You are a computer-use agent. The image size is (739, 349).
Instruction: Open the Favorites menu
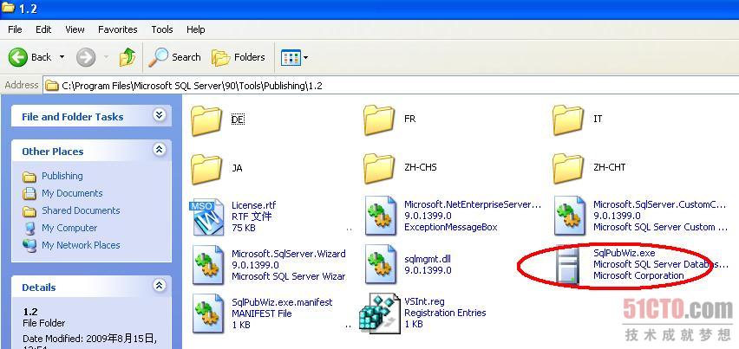pyautogui.click(x=117, y=29)
